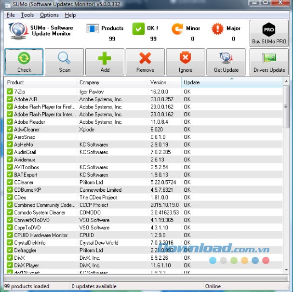This screenshot has height=292, width=294.
Task: Click the status icon beside AVIToolbox
Action: (10, 167)
